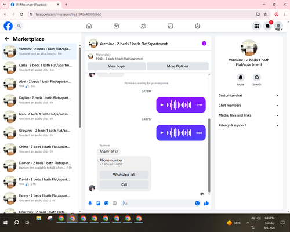The height and width of the screenshot is (232, 290).
Task: Open Windows taskbar search
Action: [16, 223]
